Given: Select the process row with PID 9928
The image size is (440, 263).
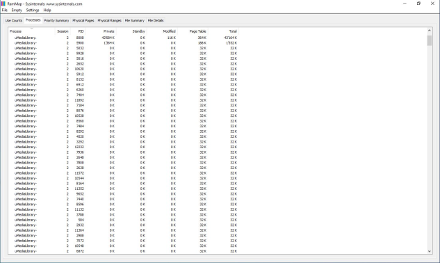Looking at the screenshot, I should [124, 54].
